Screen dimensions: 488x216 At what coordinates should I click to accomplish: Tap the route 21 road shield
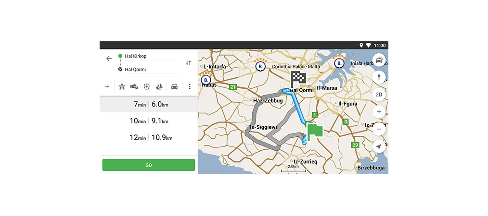(x=232, y=87)
